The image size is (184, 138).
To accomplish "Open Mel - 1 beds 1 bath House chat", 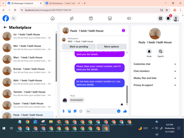I will pos(28,48).
